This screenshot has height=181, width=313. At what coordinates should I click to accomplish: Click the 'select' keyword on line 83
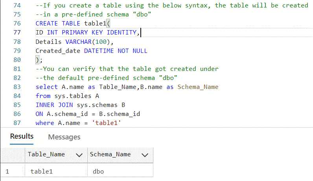coord(47,87)
